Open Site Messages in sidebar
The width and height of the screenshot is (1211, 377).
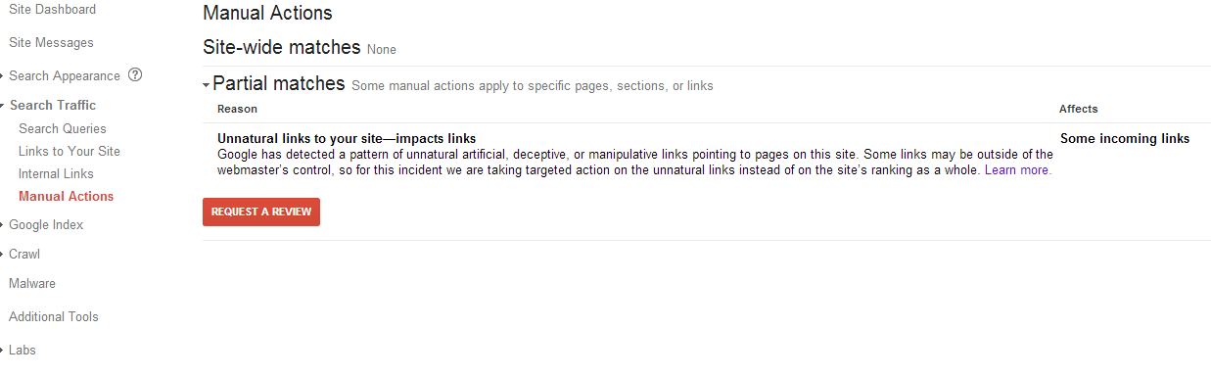51,42
